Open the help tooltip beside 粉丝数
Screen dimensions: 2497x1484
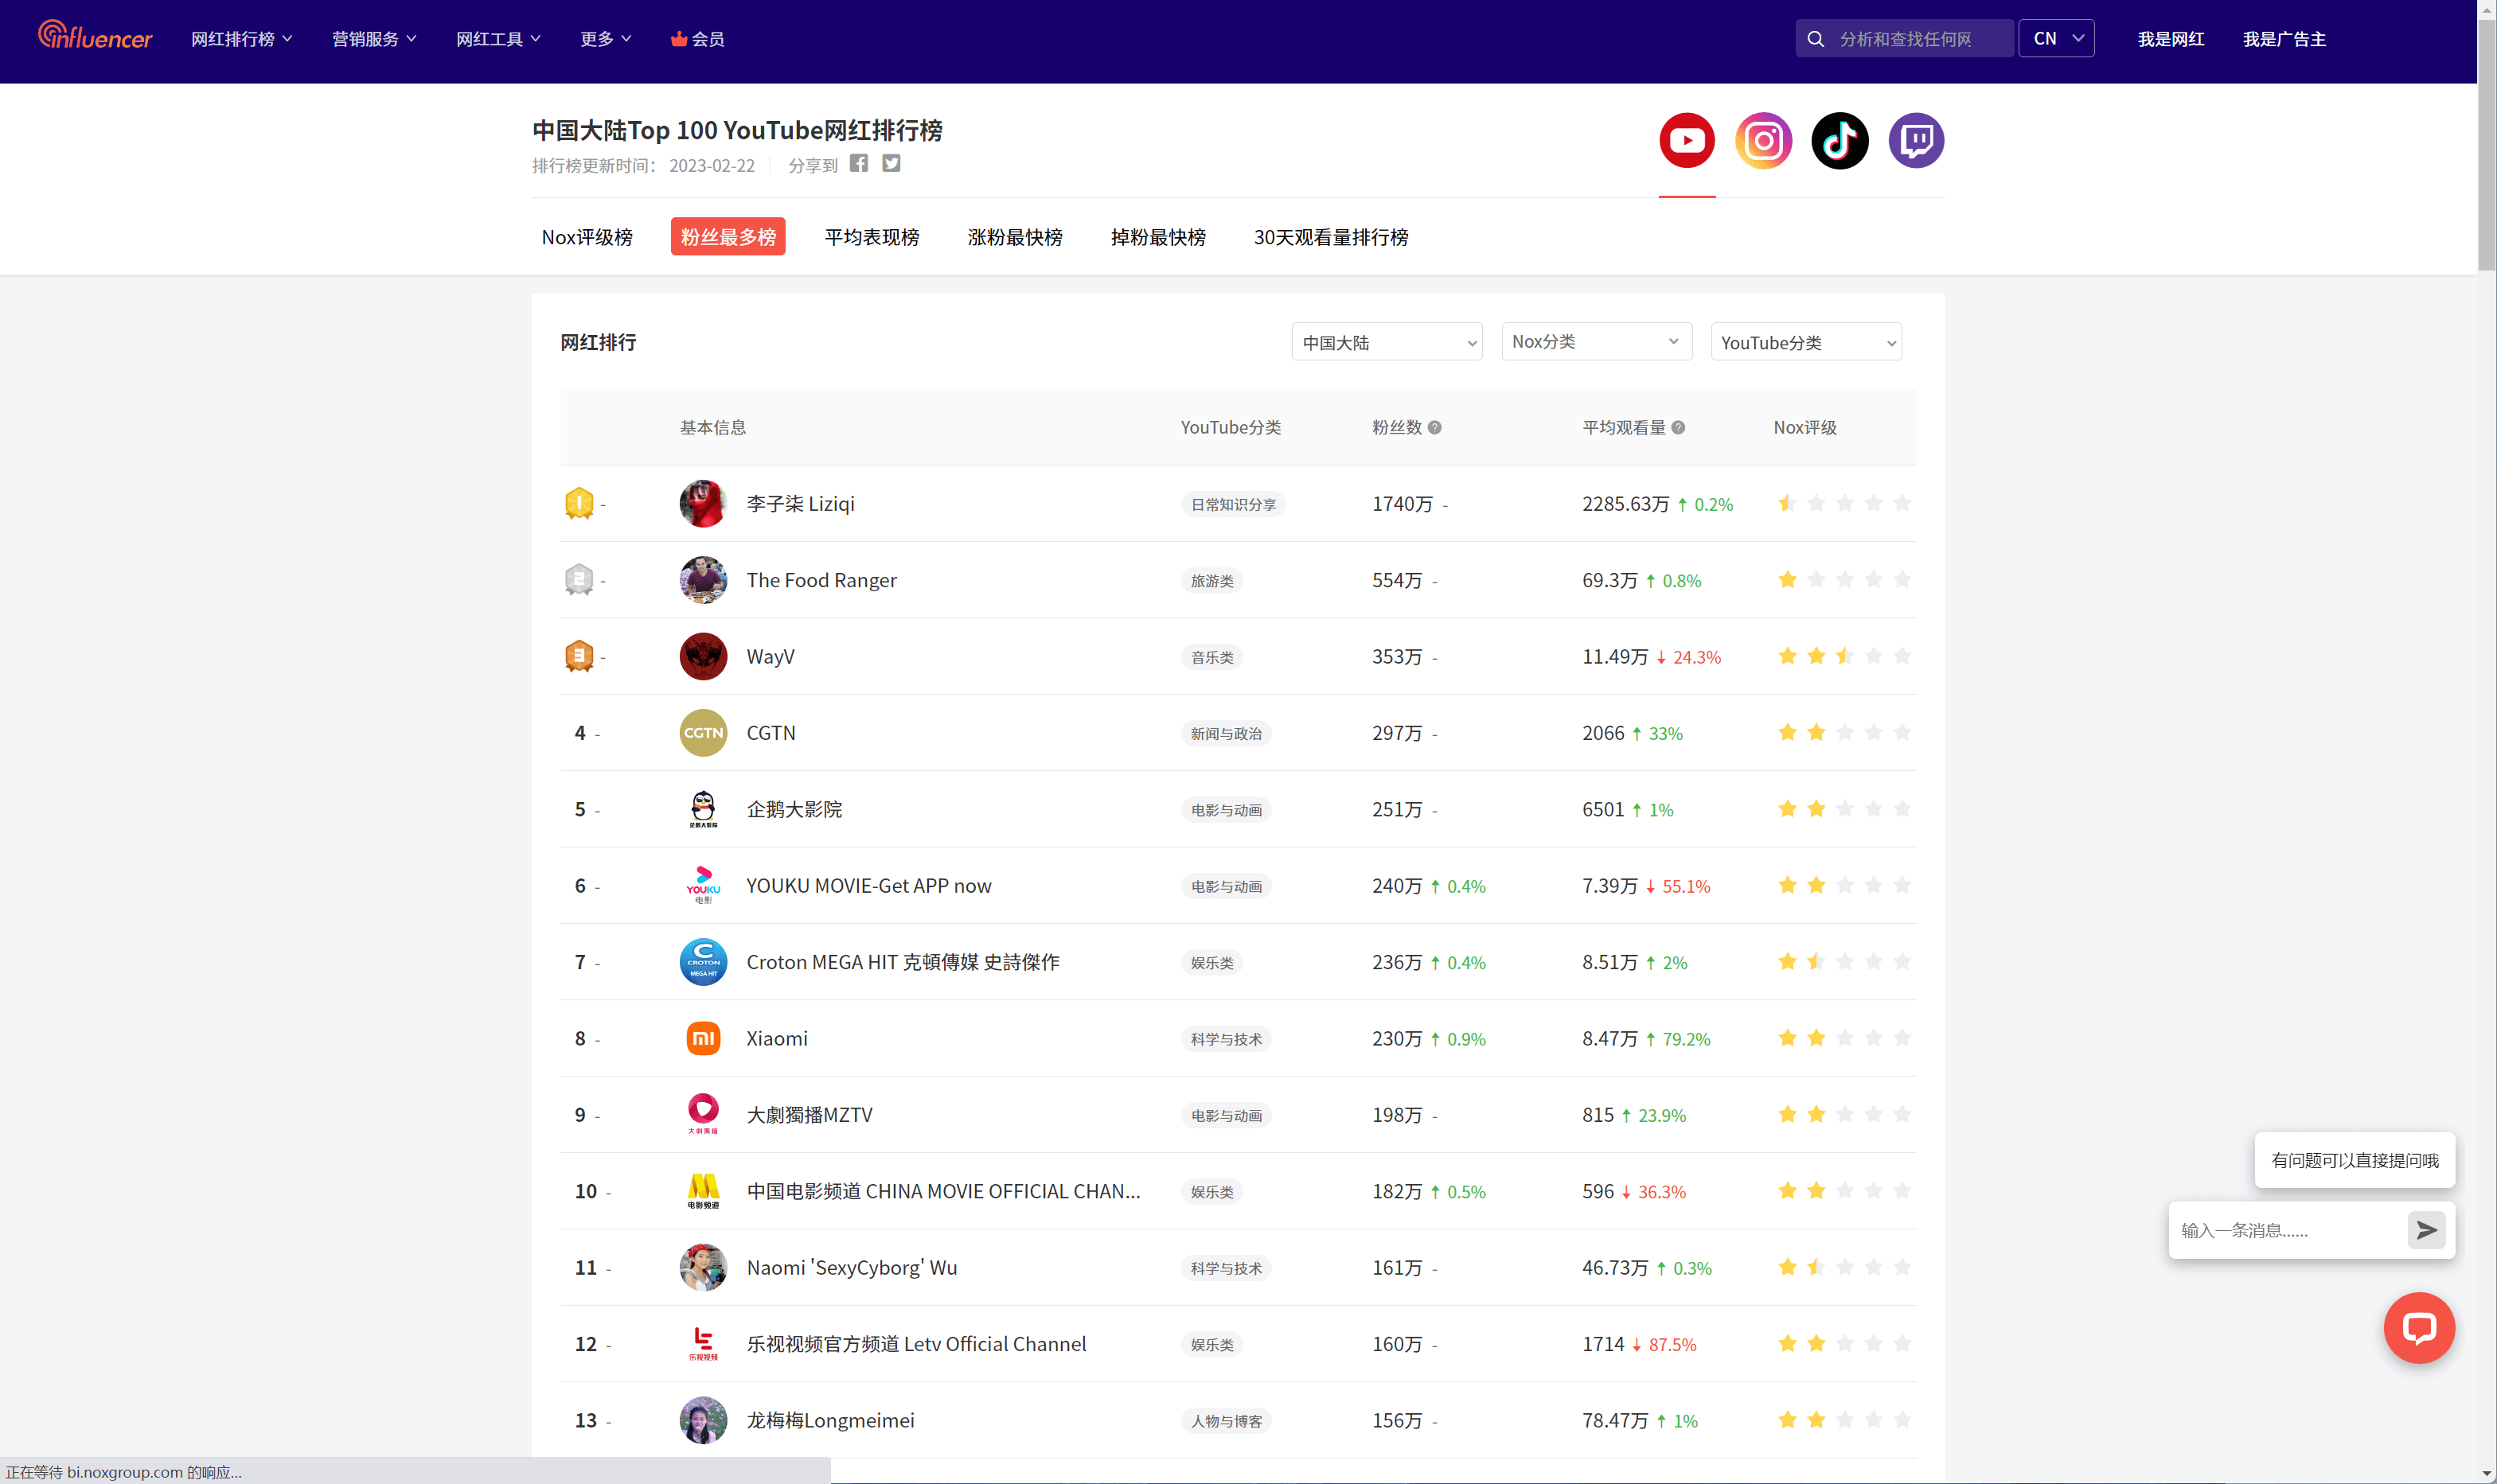pos(1436,427)
